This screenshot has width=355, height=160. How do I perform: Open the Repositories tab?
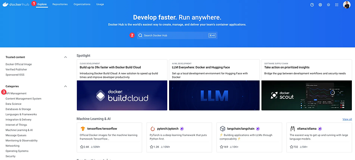coord(60,4)
